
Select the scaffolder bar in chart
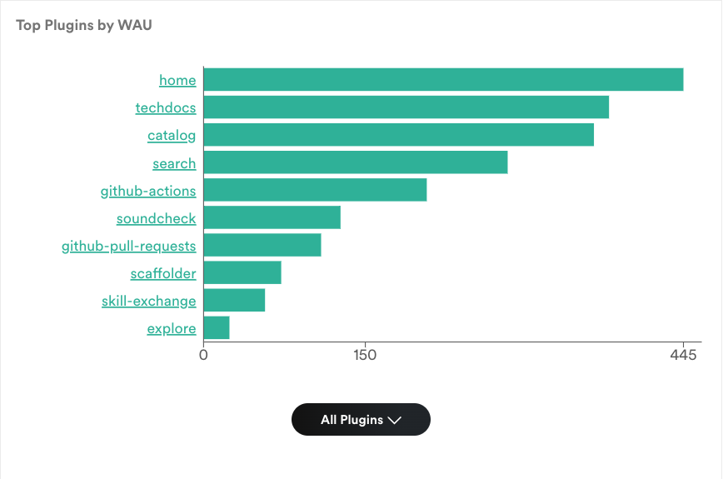coord(242,272)
